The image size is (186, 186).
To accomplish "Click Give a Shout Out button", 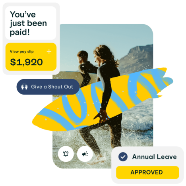I will (x=48, y=87).
